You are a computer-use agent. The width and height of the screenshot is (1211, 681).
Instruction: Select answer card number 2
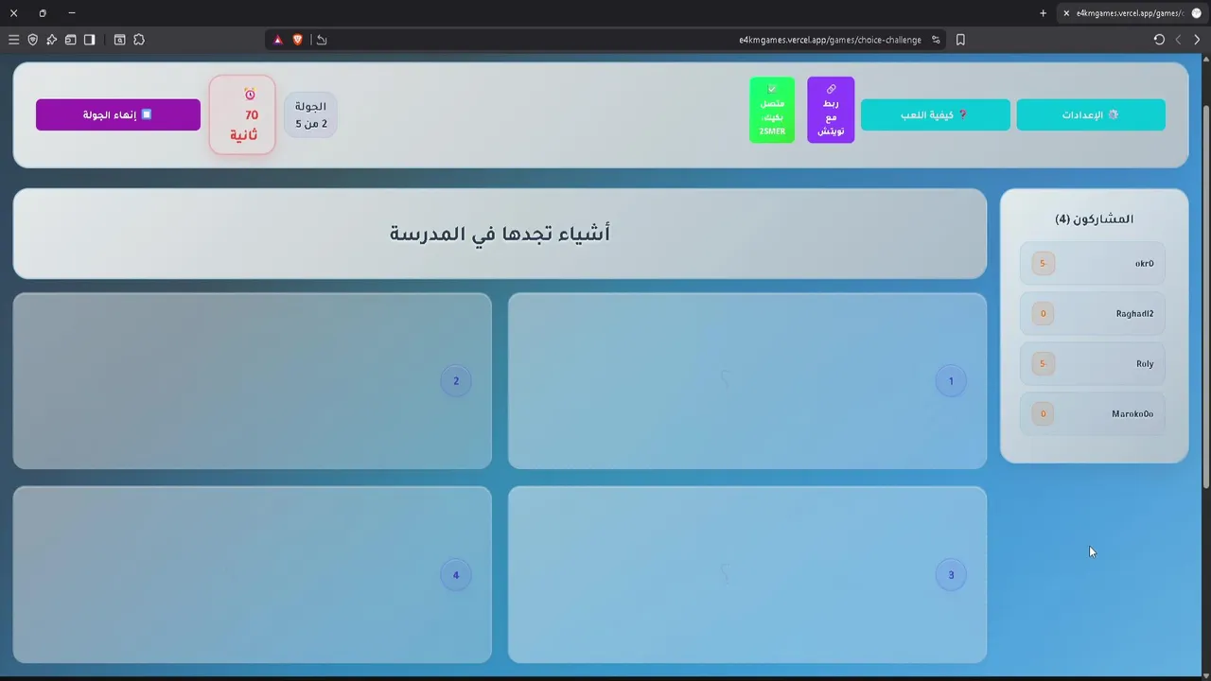click(x=253, y=381)
